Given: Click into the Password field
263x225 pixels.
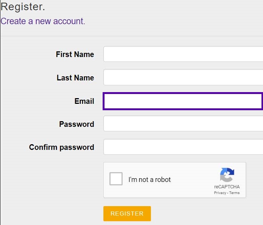Looking at the screenshot, I should pos(183,123).
